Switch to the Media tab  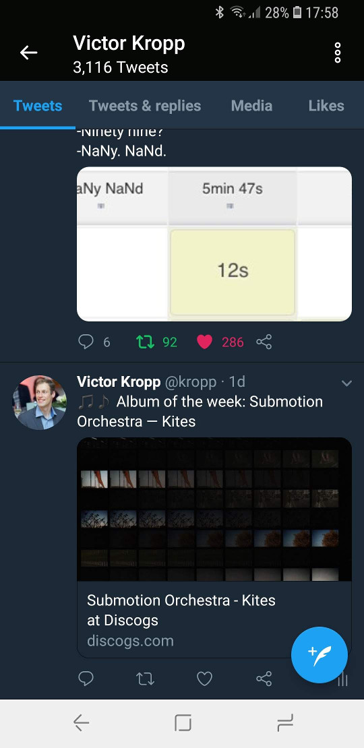click(251, 105)
